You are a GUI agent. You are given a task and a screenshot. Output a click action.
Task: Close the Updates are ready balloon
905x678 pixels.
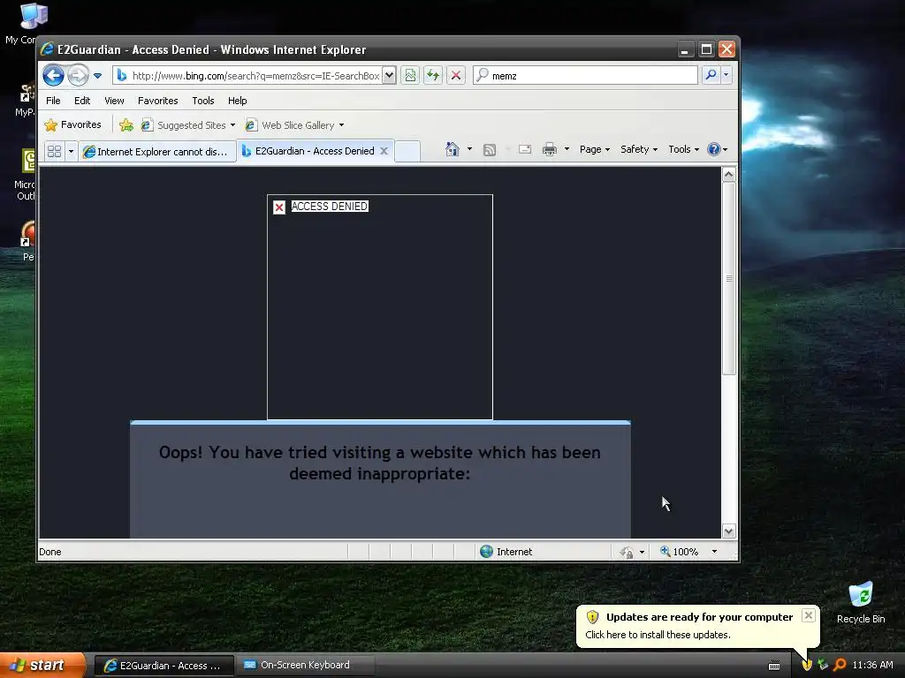[x=809, y=615]
